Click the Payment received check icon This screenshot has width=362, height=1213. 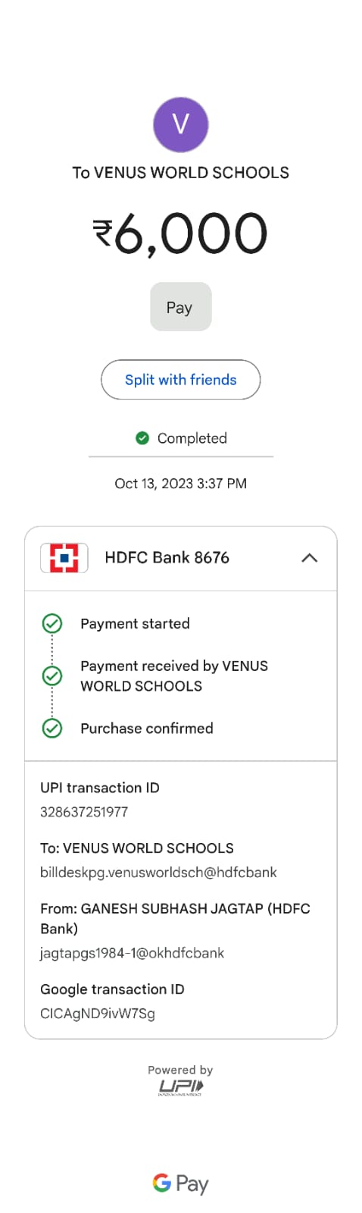pyautogui.click(x=51, y=675)
